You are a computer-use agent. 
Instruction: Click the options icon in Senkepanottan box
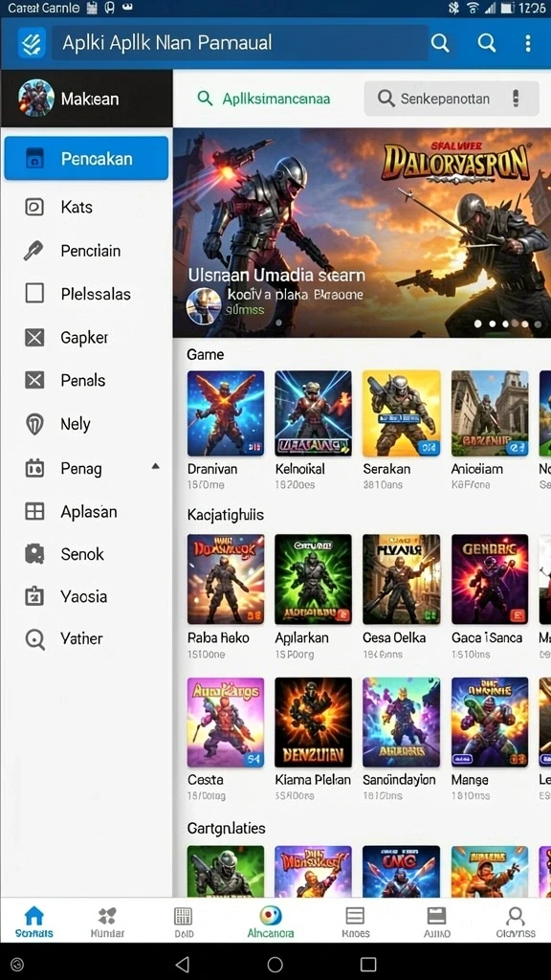516,99
